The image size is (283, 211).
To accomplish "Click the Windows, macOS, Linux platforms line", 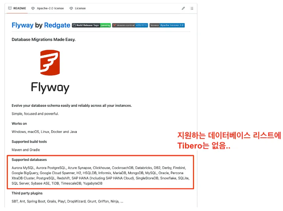I will (x=44, y=132).
